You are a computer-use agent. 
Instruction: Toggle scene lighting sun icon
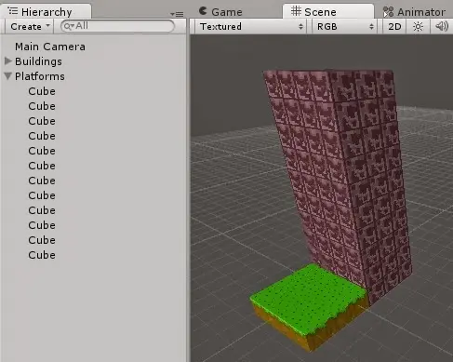click(x=418, y=26)
